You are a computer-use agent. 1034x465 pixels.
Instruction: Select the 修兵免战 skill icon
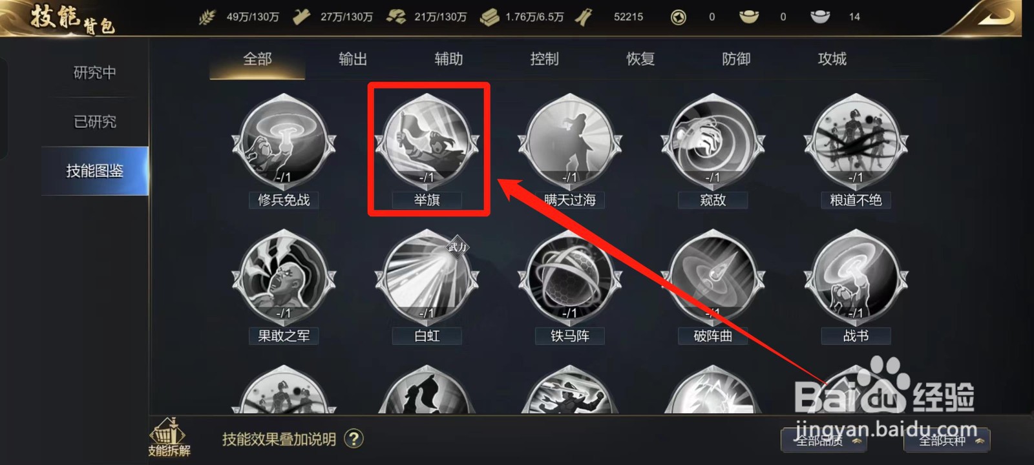(284, 143)
